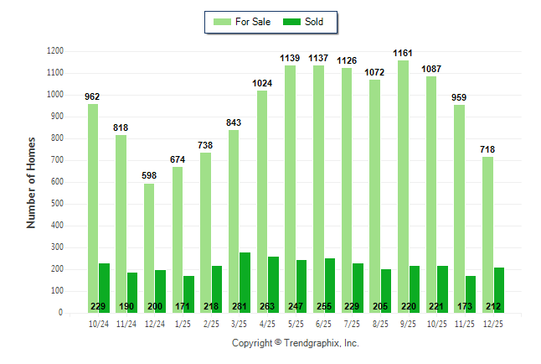This screenshot has height=364, width=541.
Task: Click the For Sale bar for 10/24
Action: [x=92, y=208]
